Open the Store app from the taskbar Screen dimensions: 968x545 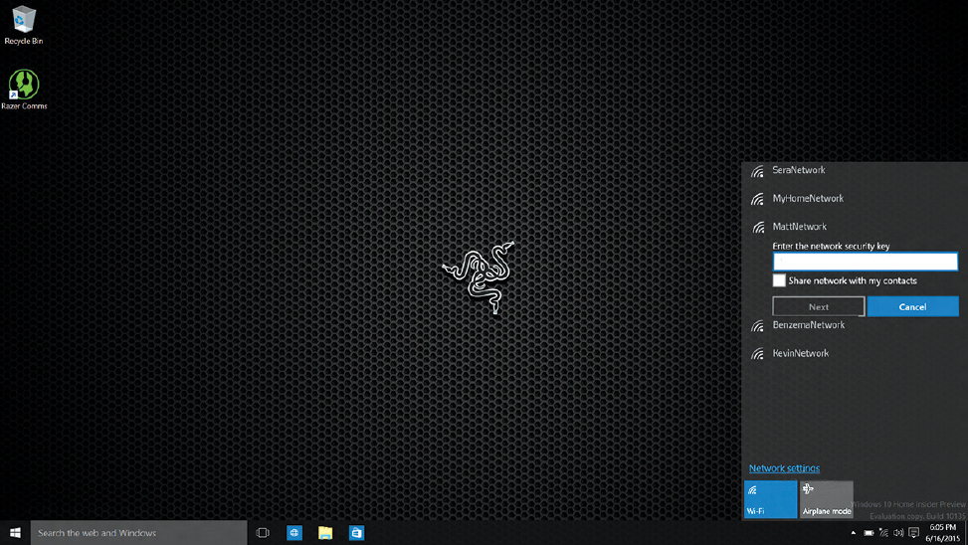pos(356,533)
